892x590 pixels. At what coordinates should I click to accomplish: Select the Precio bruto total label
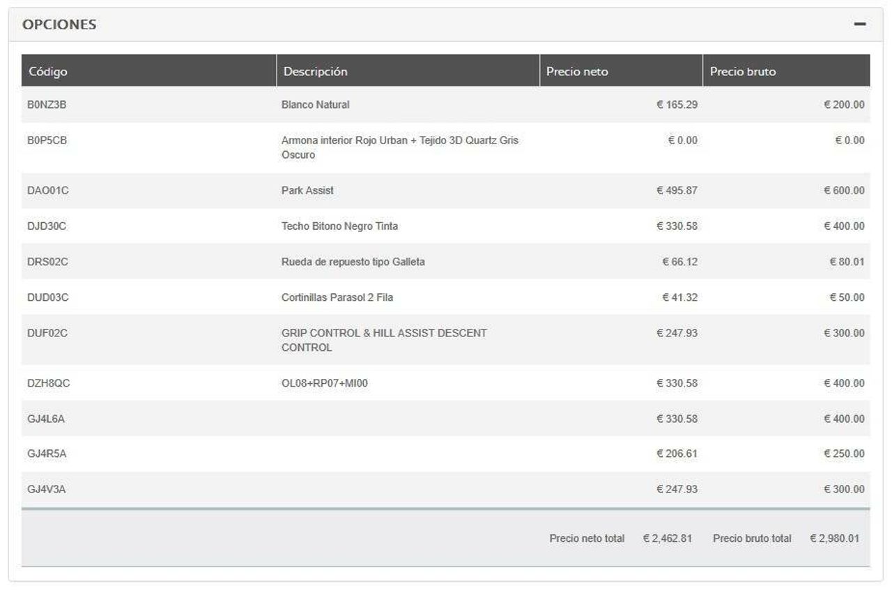point(752,538)
